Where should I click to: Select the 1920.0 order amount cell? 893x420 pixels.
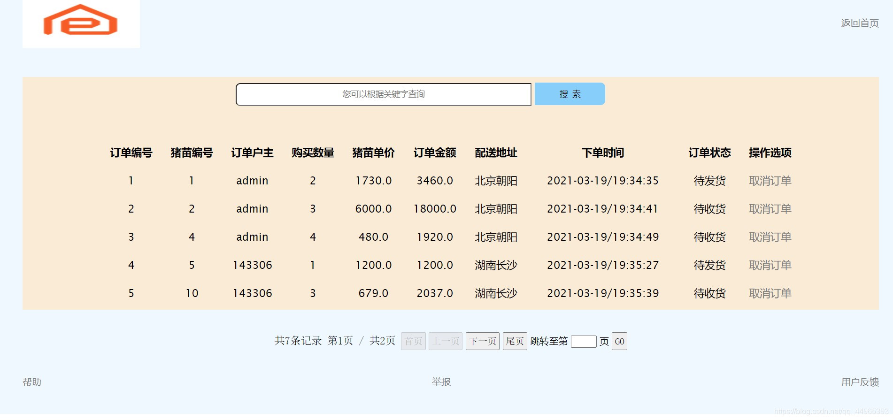pos(435,237)
